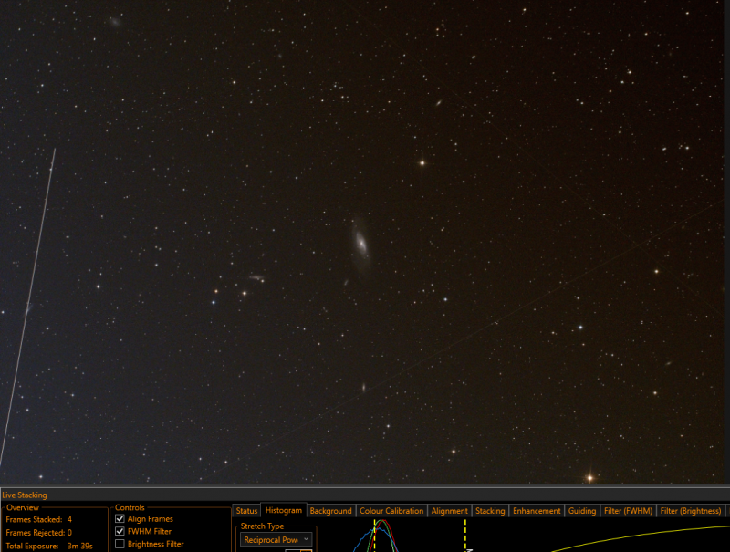Open the Filter (FWHM) tab

(628, 511)
